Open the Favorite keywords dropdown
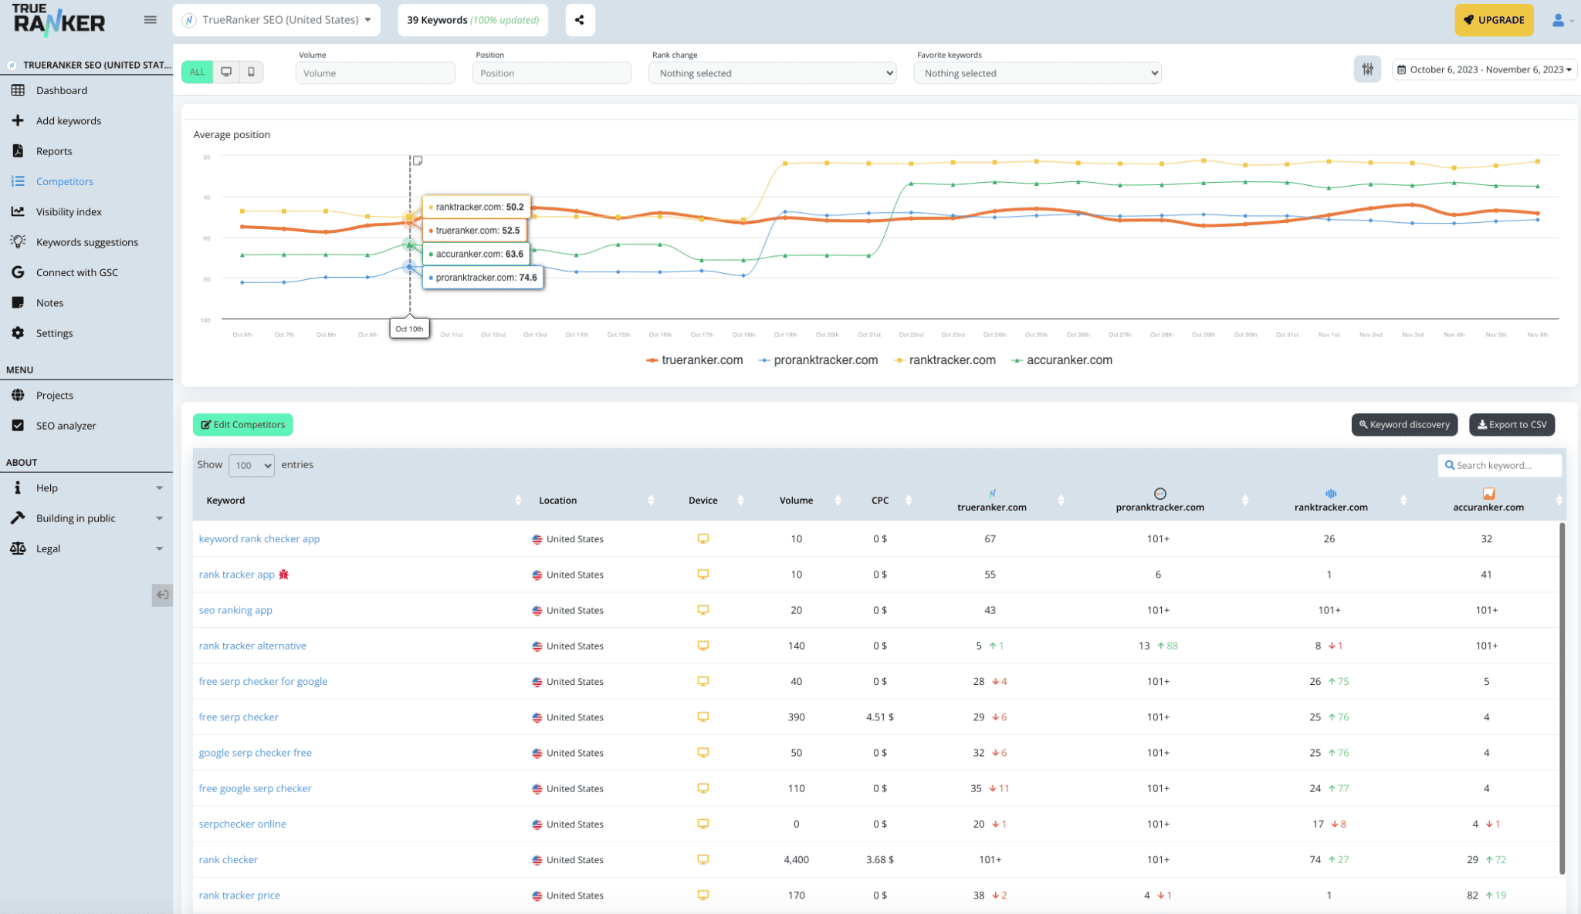 [x=1037, y=73]
